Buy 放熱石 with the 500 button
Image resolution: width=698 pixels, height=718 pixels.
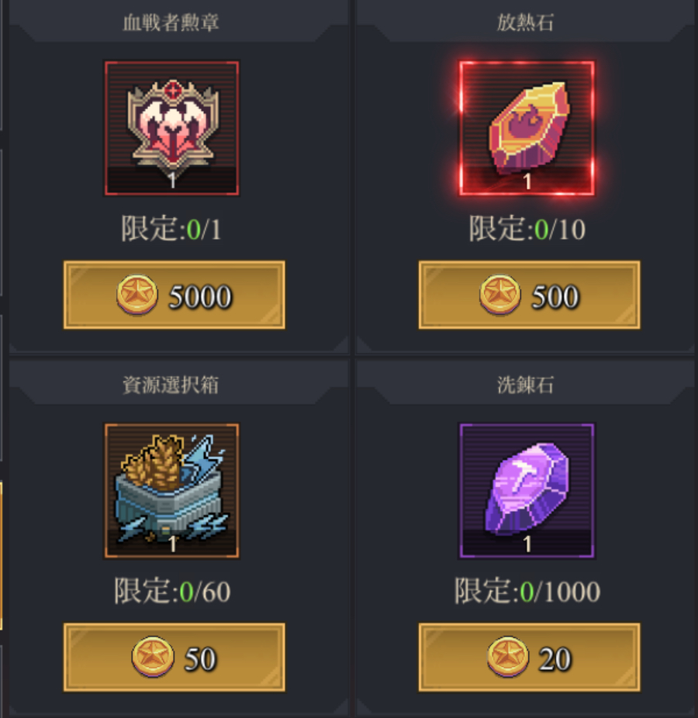(530, 295)
